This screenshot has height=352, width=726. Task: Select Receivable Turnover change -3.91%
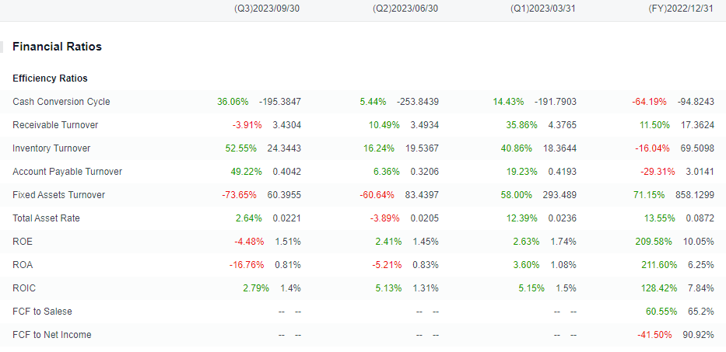click(x=247, y=125)
